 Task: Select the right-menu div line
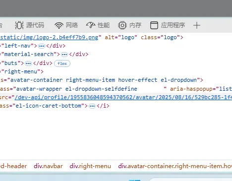pos(22,71)
